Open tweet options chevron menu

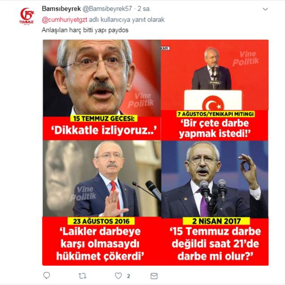pyautogui.click(x=265, y=9)
